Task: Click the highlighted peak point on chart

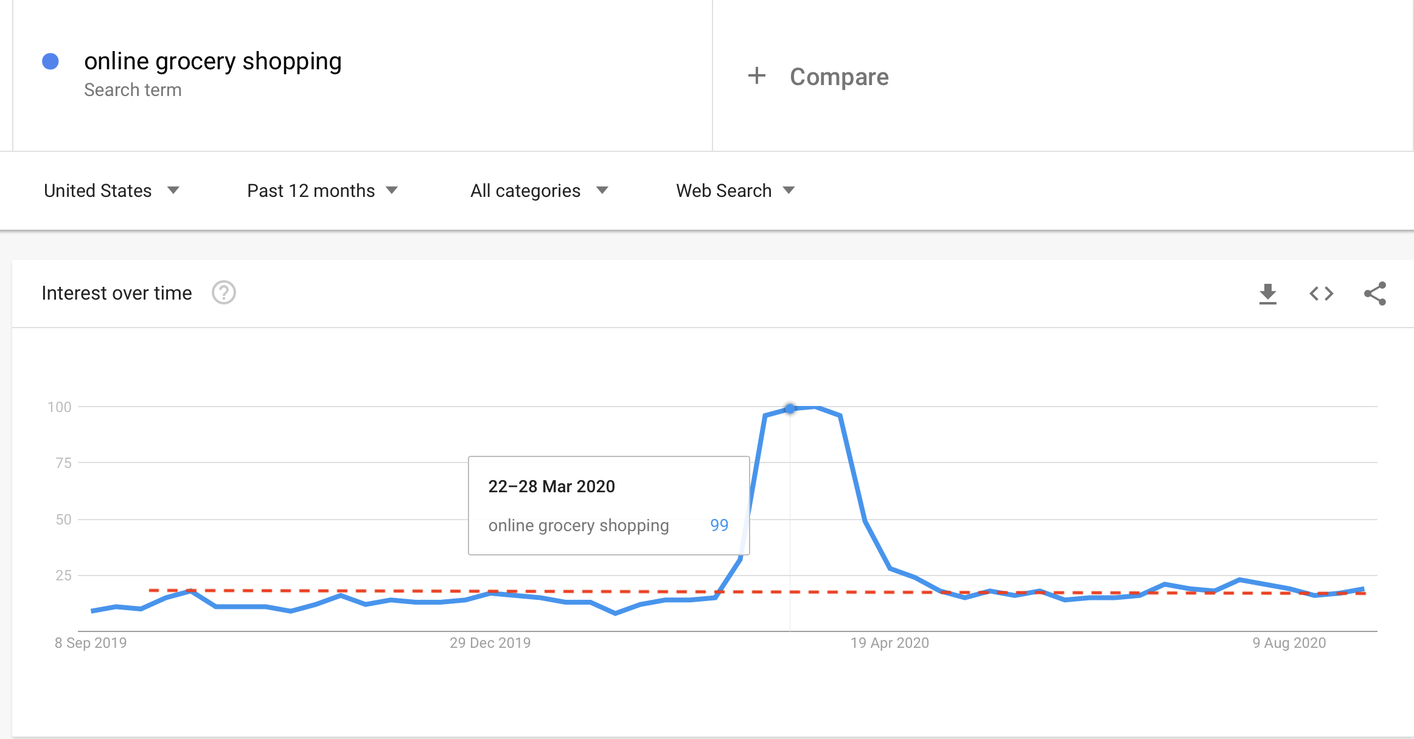Action: point(790,409)
